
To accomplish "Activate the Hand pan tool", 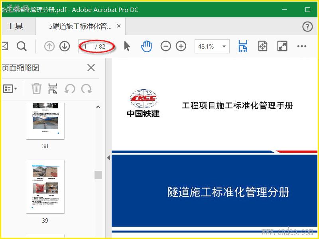I will (x=146, y=46).
